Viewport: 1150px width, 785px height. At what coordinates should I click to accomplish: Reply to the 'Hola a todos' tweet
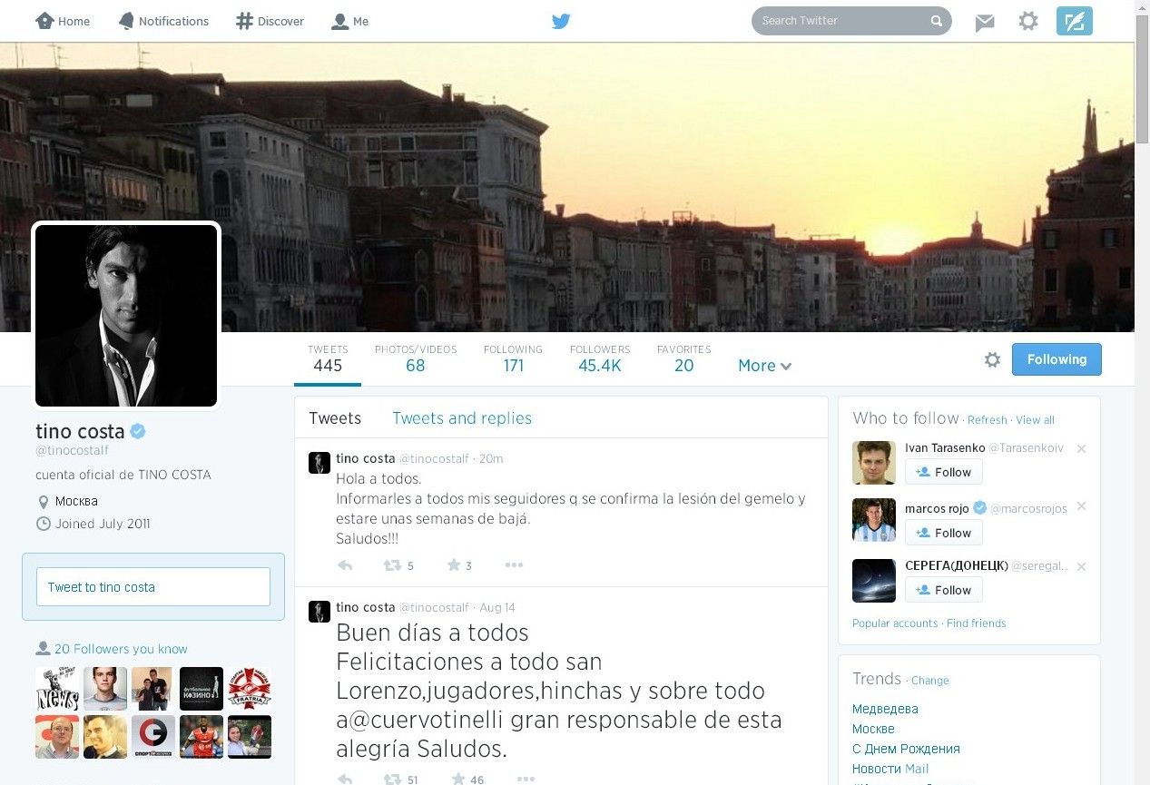[345, 565]
